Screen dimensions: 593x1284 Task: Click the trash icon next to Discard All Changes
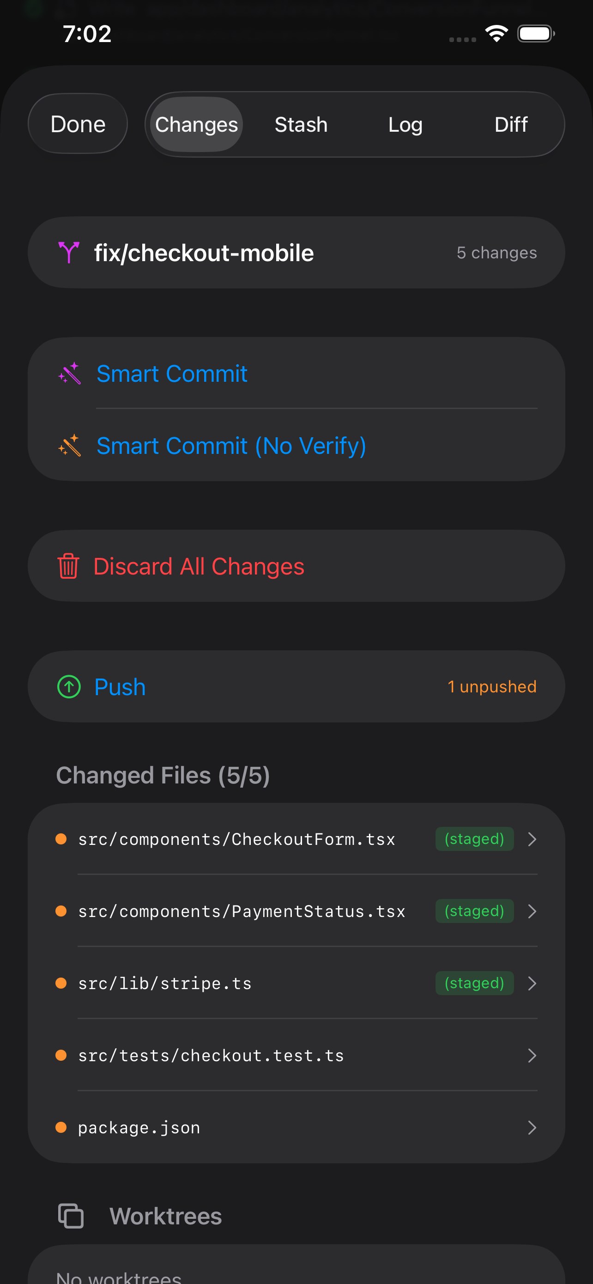[x=68, y=566]
